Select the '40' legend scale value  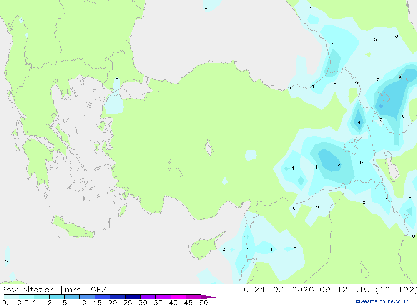coord(173,303)
